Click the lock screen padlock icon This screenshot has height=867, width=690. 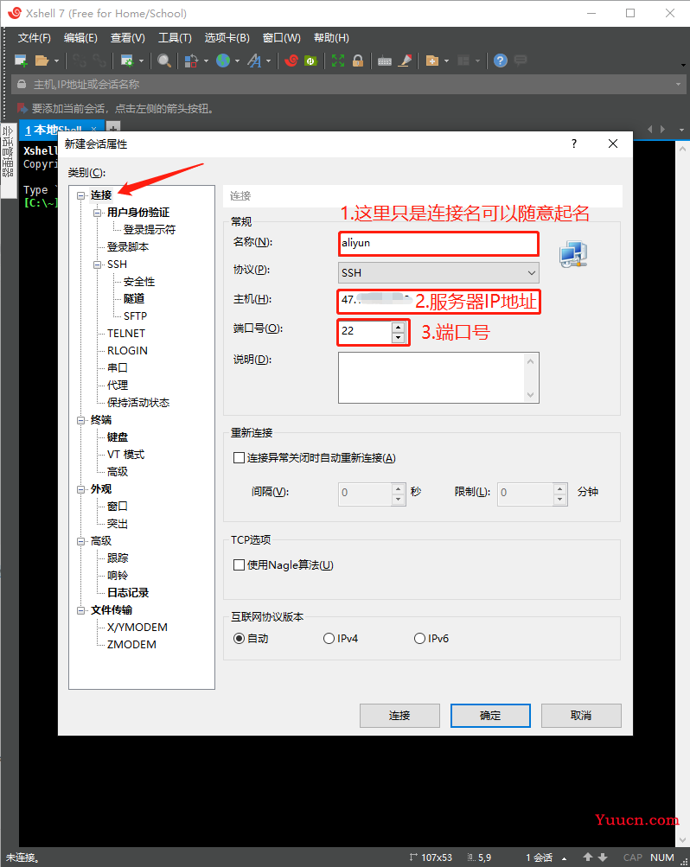(358, 61)
